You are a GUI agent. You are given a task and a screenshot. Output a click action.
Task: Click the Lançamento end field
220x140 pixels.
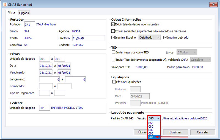(75, 79)
